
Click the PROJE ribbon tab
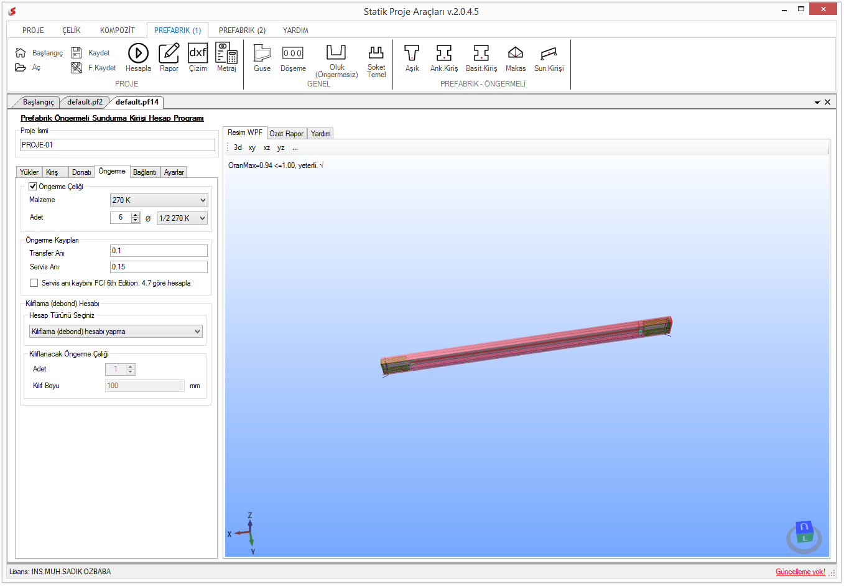click(x=33, y=30)
